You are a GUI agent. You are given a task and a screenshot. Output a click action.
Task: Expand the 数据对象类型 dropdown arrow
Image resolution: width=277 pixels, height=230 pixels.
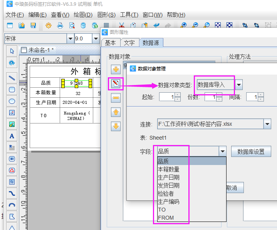239,85
